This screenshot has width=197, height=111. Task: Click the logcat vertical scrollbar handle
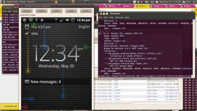(179, 96)
